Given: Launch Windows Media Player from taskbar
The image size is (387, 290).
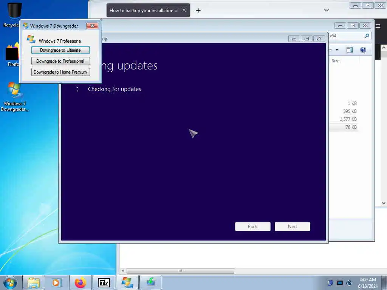Looking at the screenshot, I should tap(57, 282).
